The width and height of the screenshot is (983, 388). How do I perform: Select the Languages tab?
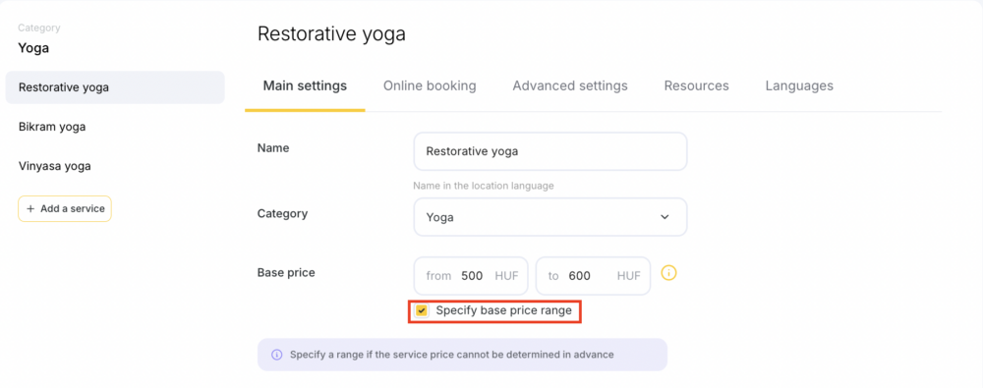(x=799, y=85)
